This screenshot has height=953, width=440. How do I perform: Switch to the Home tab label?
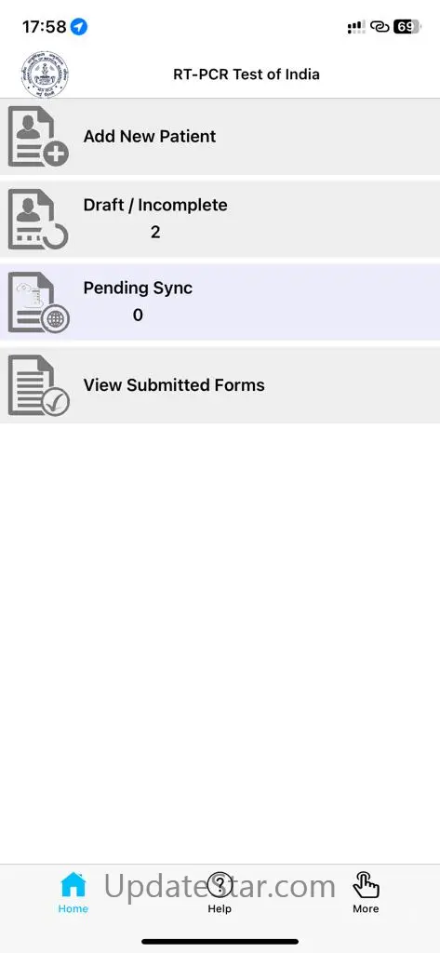click(x=73, y=908)
